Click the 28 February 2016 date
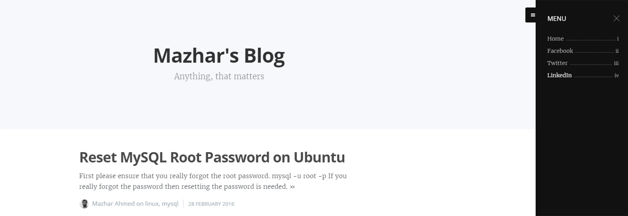Screen dimensions: 628x216 211,204
